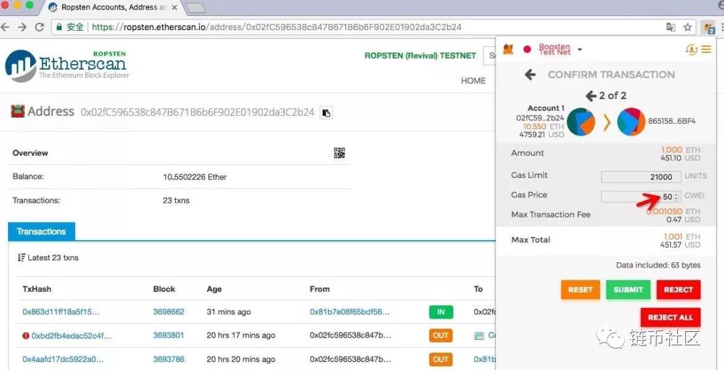Click the back arrow beside Confirm Transaction
Screen dimensions: 724x370
pyautogui.click(x=530, y=75)
